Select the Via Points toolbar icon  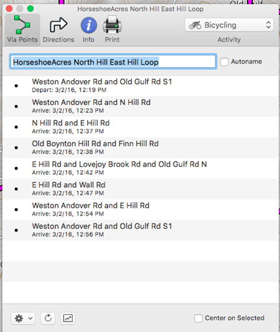pyautogui.click(x=22, y=26)
